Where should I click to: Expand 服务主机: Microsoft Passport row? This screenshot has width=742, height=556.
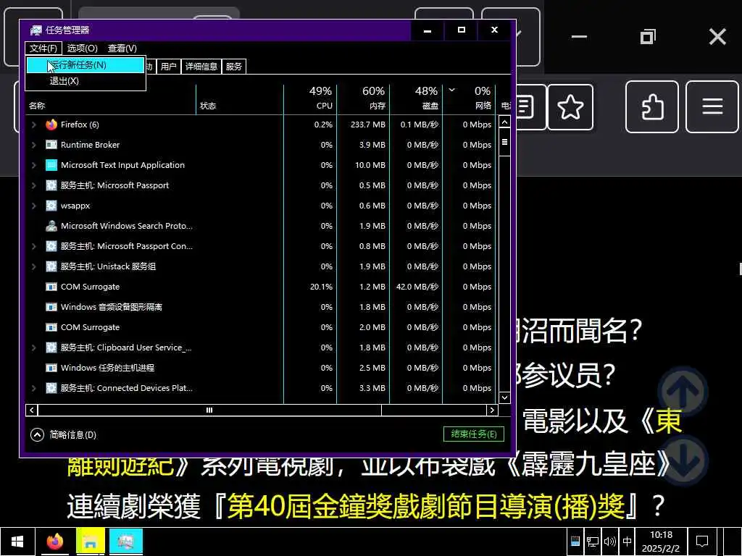coord(33,186)
